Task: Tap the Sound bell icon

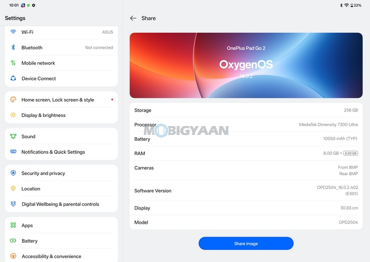Action: [x=13, y=136]
